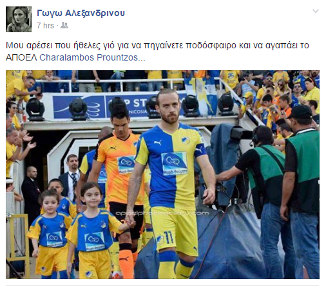Click Puma logo on the orange jersey
Screen dimensions: 326x286
point(113,148)
